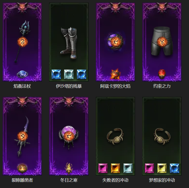Image resolution: width=189 pixels, height=188 pixels.
Task: Click the round tree gem in 裂隙雕凿者 card
Action: click(22, 169)
